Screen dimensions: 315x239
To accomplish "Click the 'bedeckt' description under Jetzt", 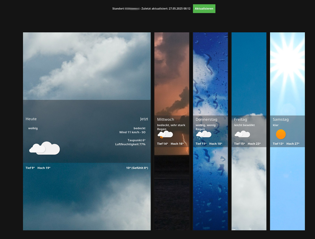I will [x=139, y=128].
